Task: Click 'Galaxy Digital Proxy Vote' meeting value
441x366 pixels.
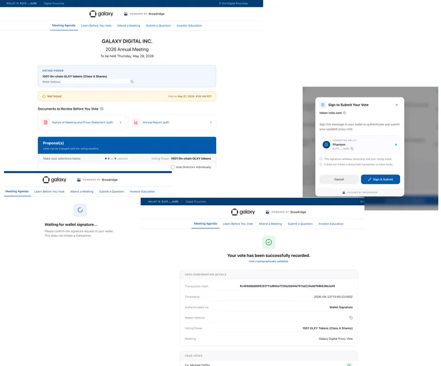Action: pos(335,339)
